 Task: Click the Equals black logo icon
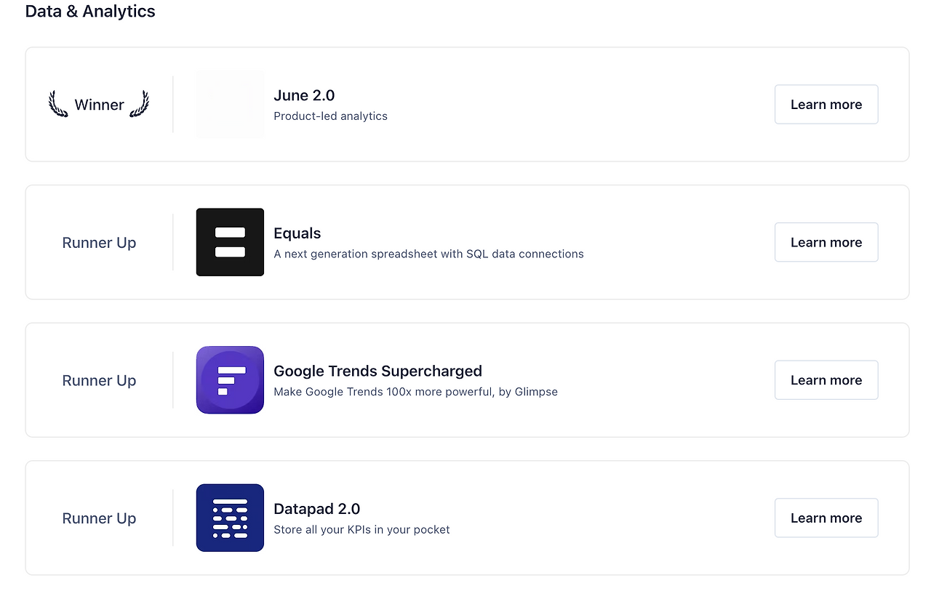point(230,242)
